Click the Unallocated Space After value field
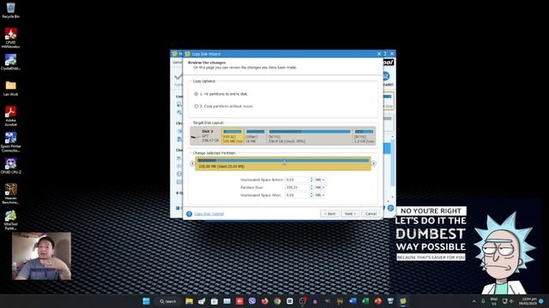549x308 pixels. pyautogui.click(x=297, y=195)
